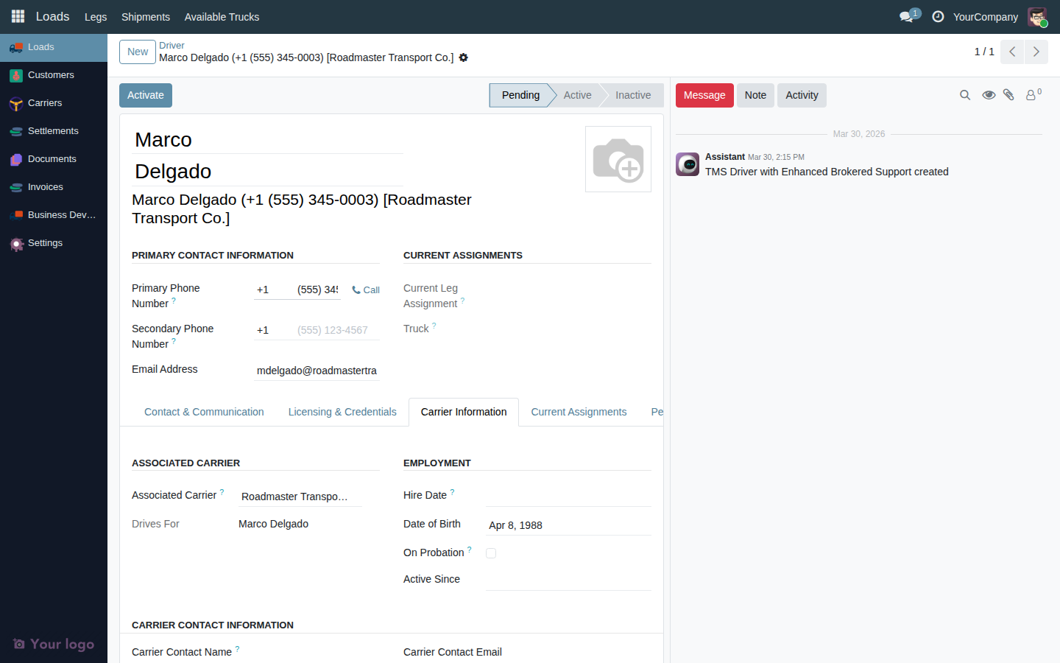Open attachments paperclip icon
This screenshot has width=1060, height=663.
pos(1009,95)
